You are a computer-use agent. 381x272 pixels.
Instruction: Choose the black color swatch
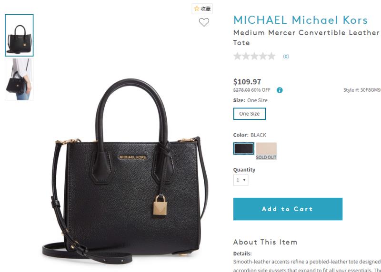point(243,148)
